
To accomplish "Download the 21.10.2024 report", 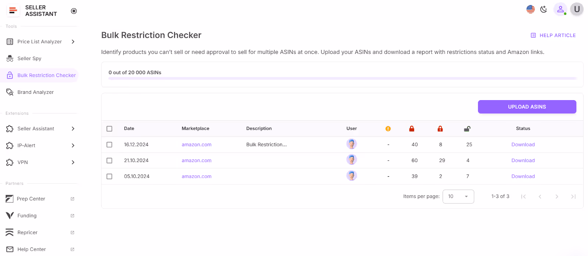I will point(523,161).
